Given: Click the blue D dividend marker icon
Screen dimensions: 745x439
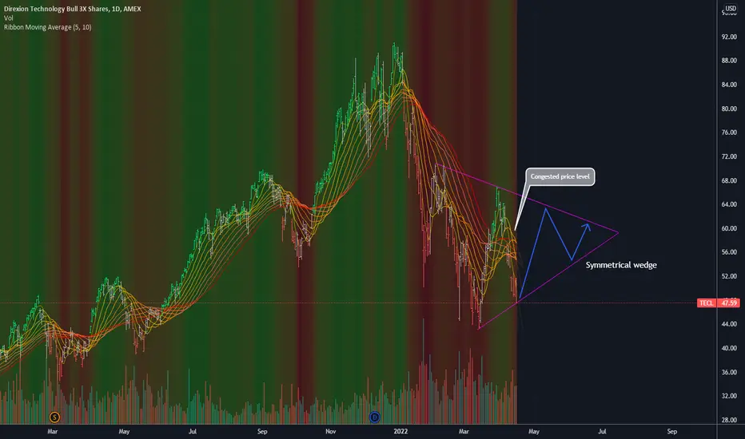Looking at the screenshot, I should (x=375, y=417).
